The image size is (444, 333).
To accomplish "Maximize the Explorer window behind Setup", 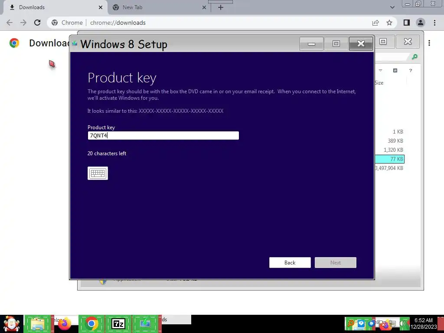I will click(x=383, y=42).
